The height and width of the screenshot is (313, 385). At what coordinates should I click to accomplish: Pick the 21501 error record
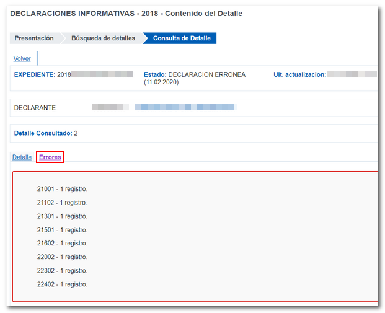pyautogui.click(x=62, y=230)
